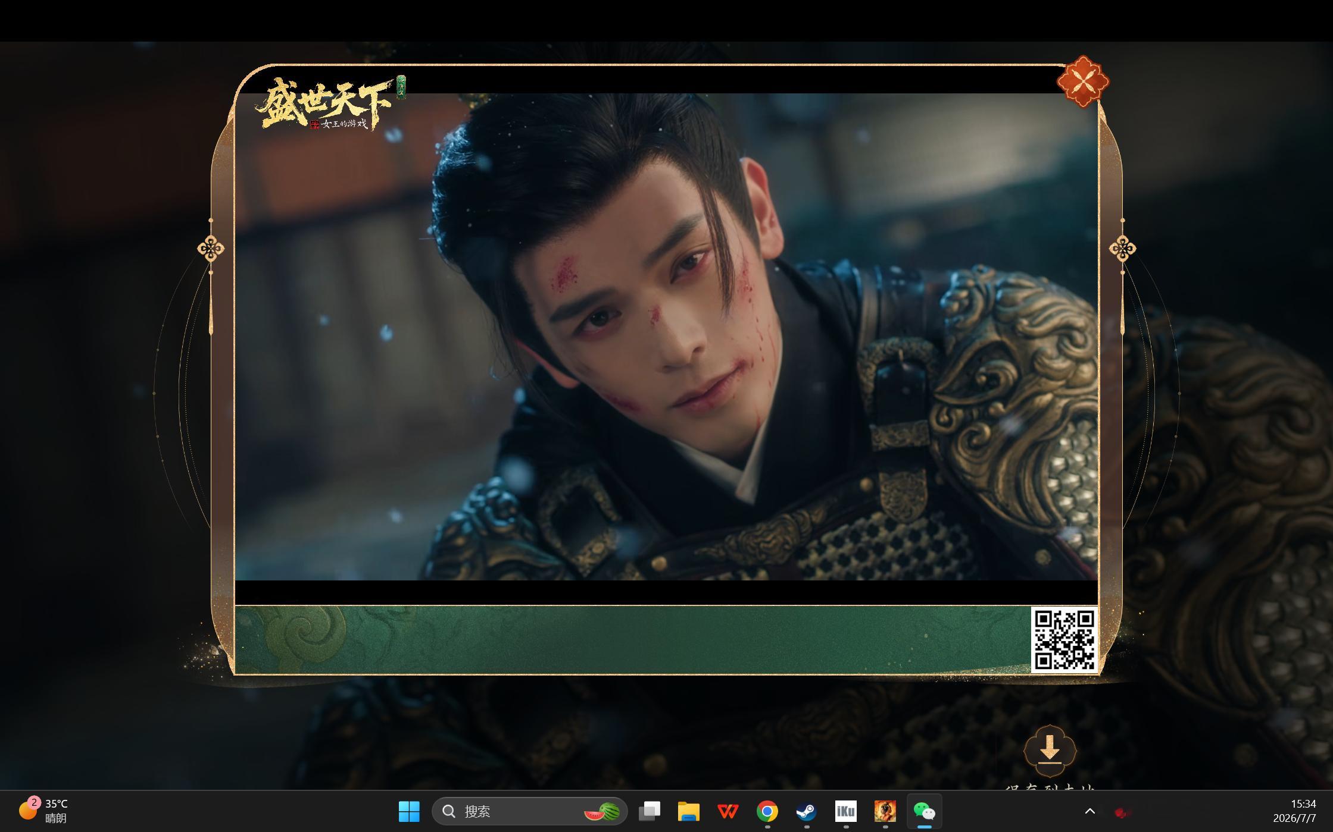Screen dimensions: 1333x832
Task: Open Task View on the taskbar
Action: coord(650,811)
